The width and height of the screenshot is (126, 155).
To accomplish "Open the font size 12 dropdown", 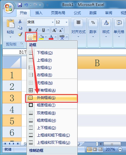I will [67, 22].
